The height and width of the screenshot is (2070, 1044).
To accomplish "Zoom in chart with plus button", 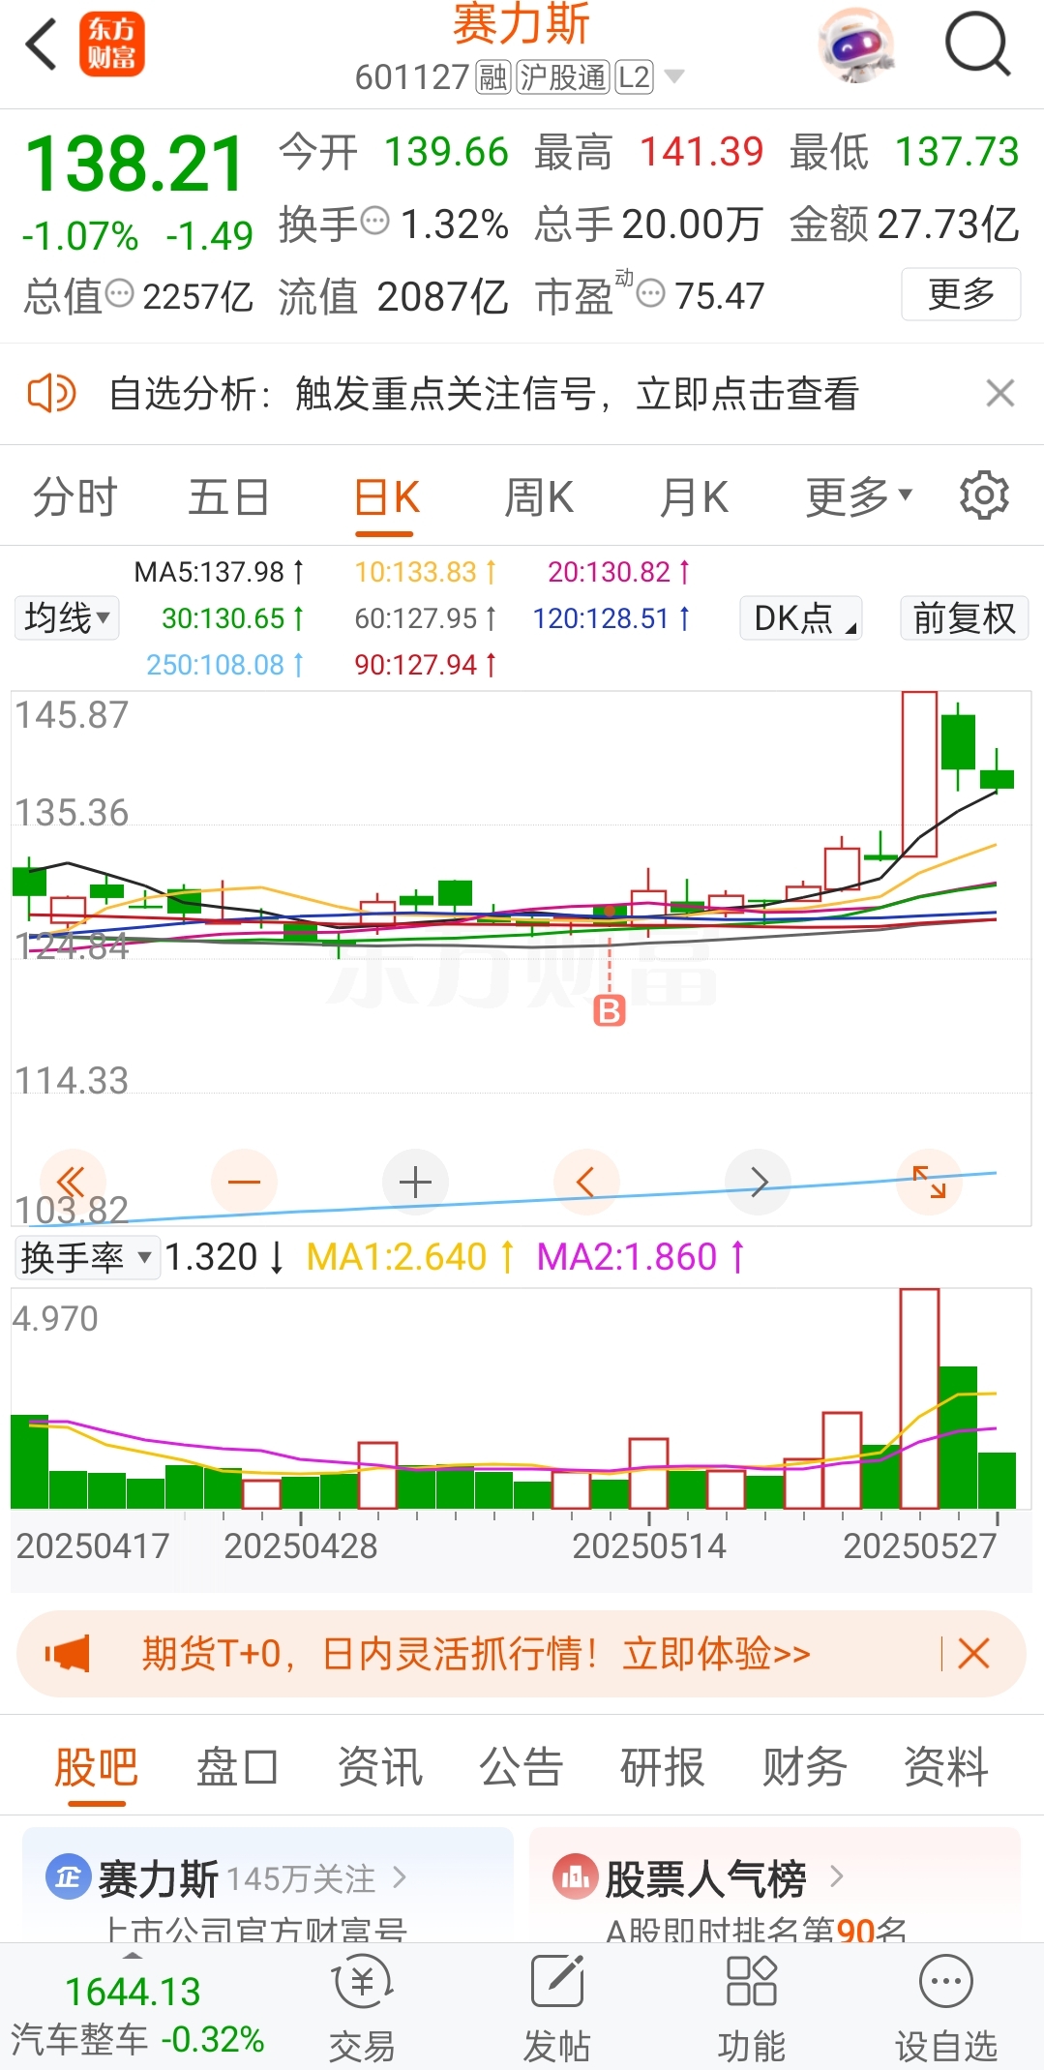I will 415,1182.
